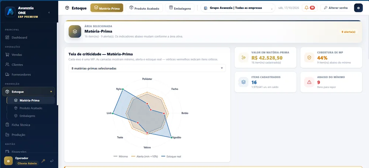This screenshot has height=168, width=369.
Task: Click the green Linha vertex on radar chart
Action: coord(113,113)
